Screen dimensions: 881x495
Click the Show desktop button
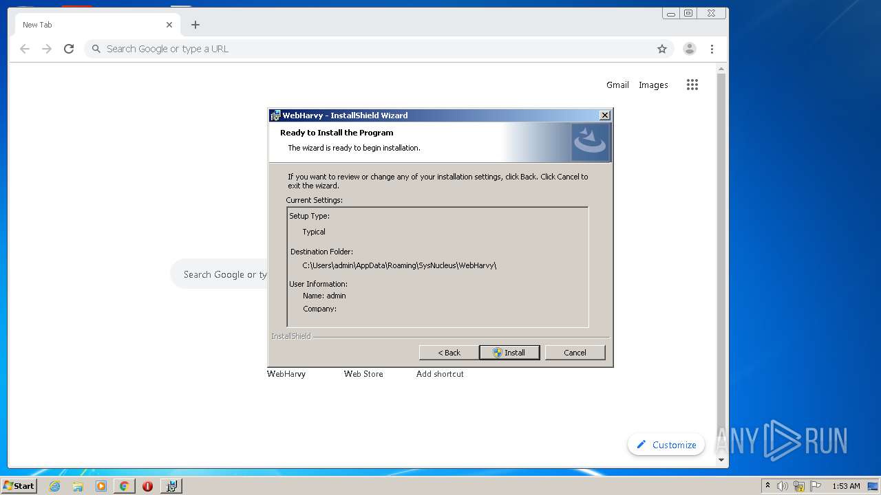click(x=873, y=486)
